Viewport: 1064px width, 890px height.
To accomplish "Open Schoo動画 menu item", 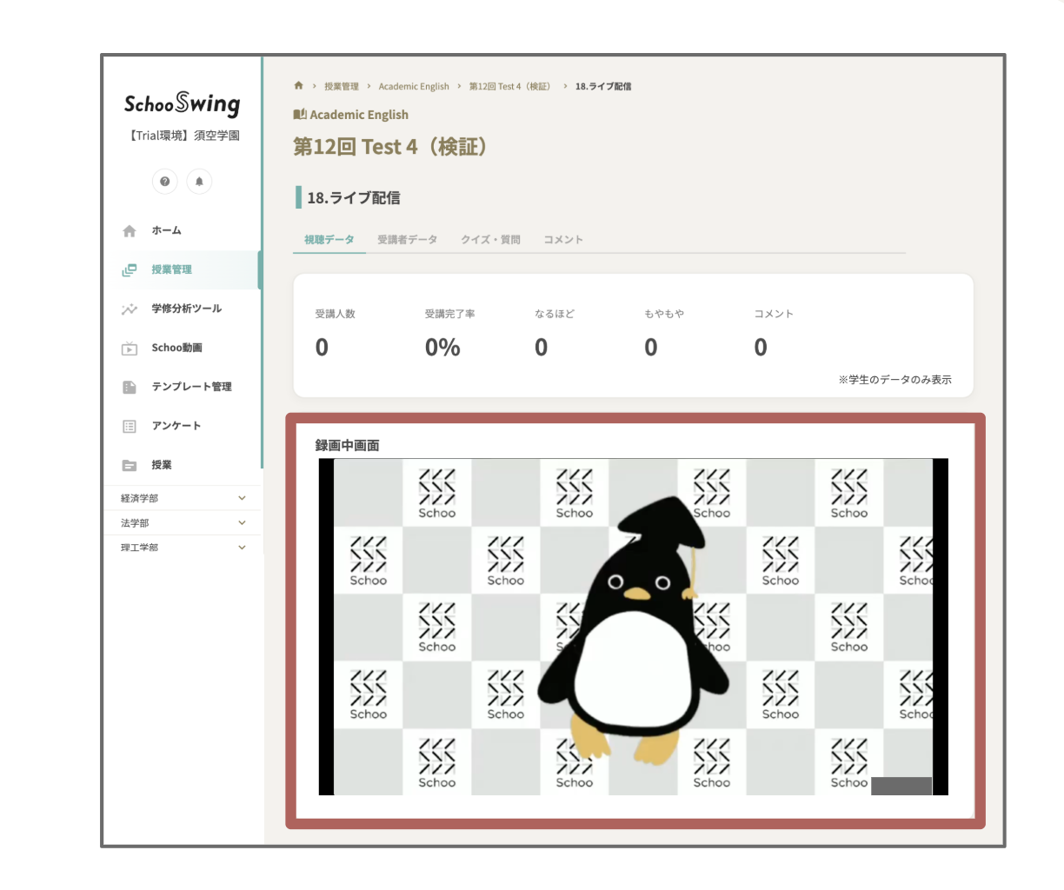I will (176, 348).
